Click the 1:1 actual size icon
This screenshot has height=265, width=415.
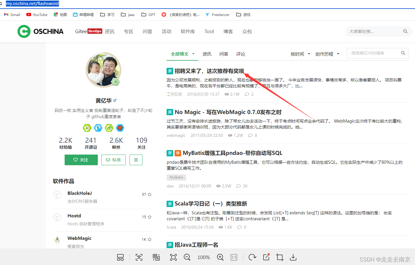[x=234, y=257]
